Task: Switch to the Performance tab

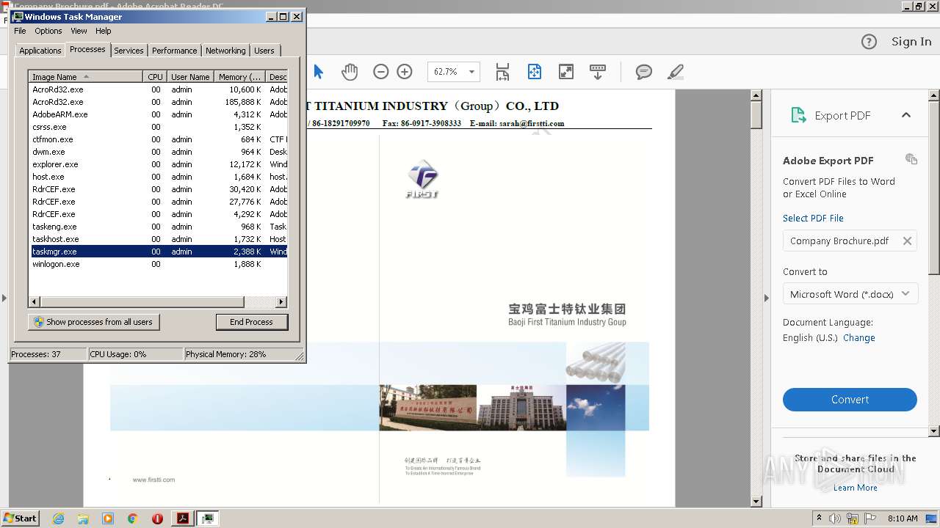Action: click(x=174, y=51)
